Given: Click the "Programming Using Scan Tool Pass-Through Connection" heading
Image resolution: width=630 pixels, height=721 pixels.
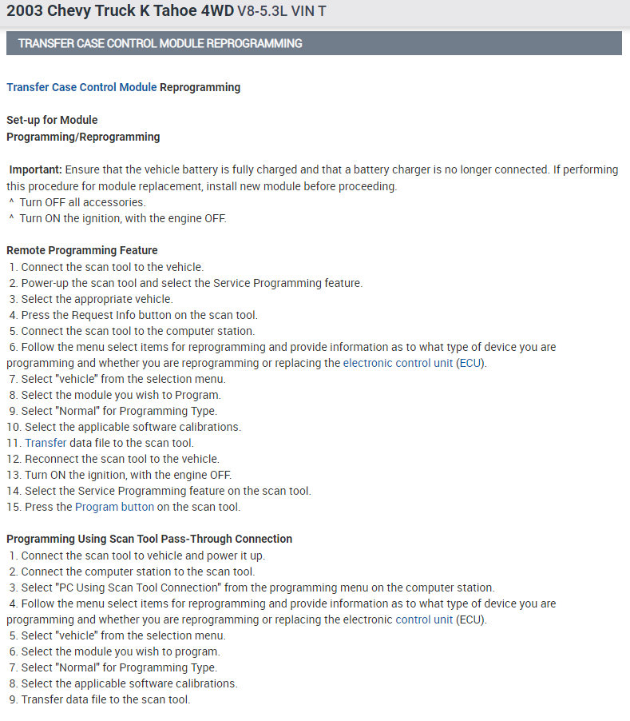Looking at the screenshot, I should pos(149,539).
